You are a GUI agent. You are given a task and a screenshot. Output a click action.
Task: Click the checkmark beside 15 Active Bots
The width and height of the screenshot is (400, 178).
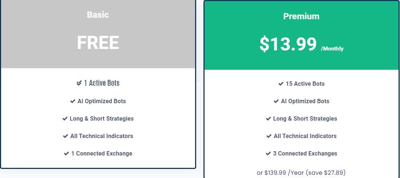281,84
